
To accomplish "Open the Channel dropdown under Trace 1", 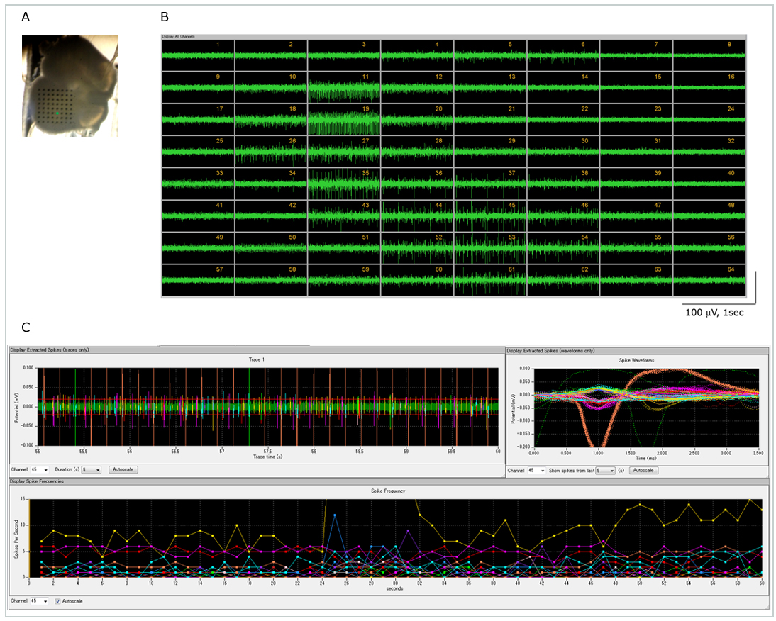I will (x=40, y=469).
